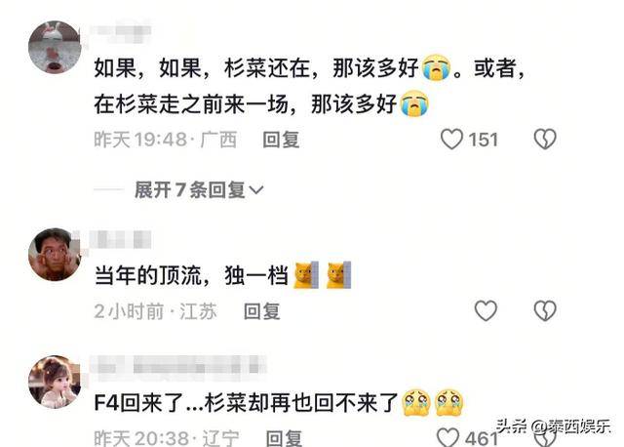
Task: Dislike the Guangxi comment via broken heart
Action: click(545, 139)
